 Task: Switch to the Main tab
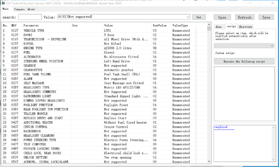6,9
